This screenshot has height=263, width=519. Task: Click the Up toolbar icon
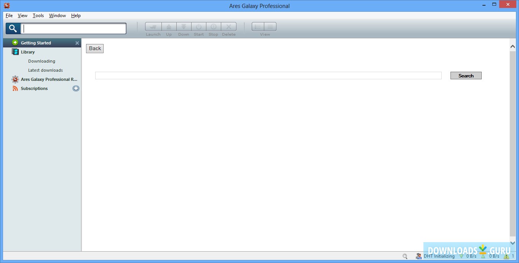click(x=169, y=27)
